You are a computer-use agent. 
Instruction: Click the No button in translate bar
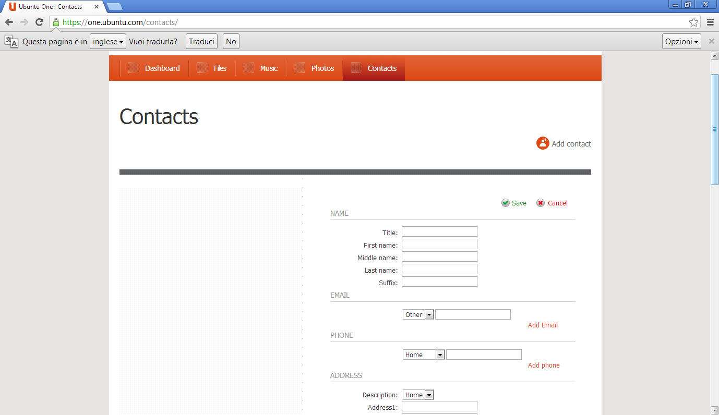231,42
